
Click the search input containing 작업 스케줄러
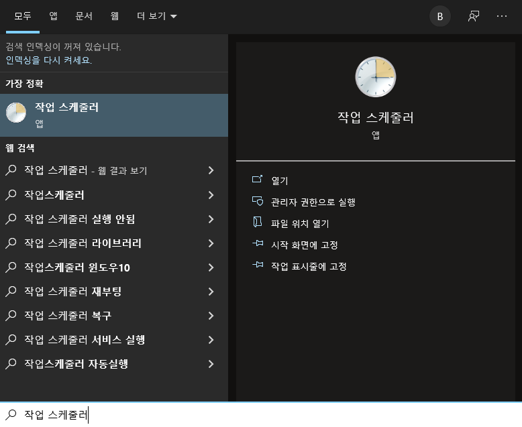[261, 415]
